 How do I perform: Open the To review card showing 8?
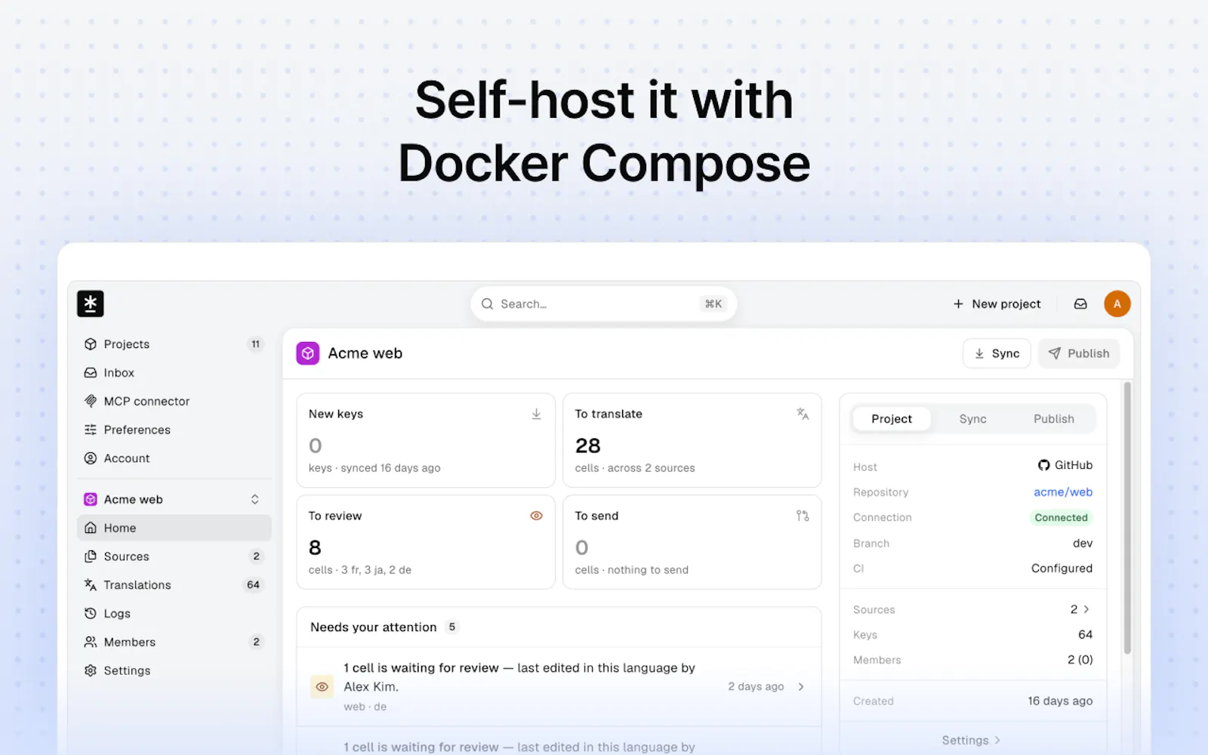[x=426, y=542]
